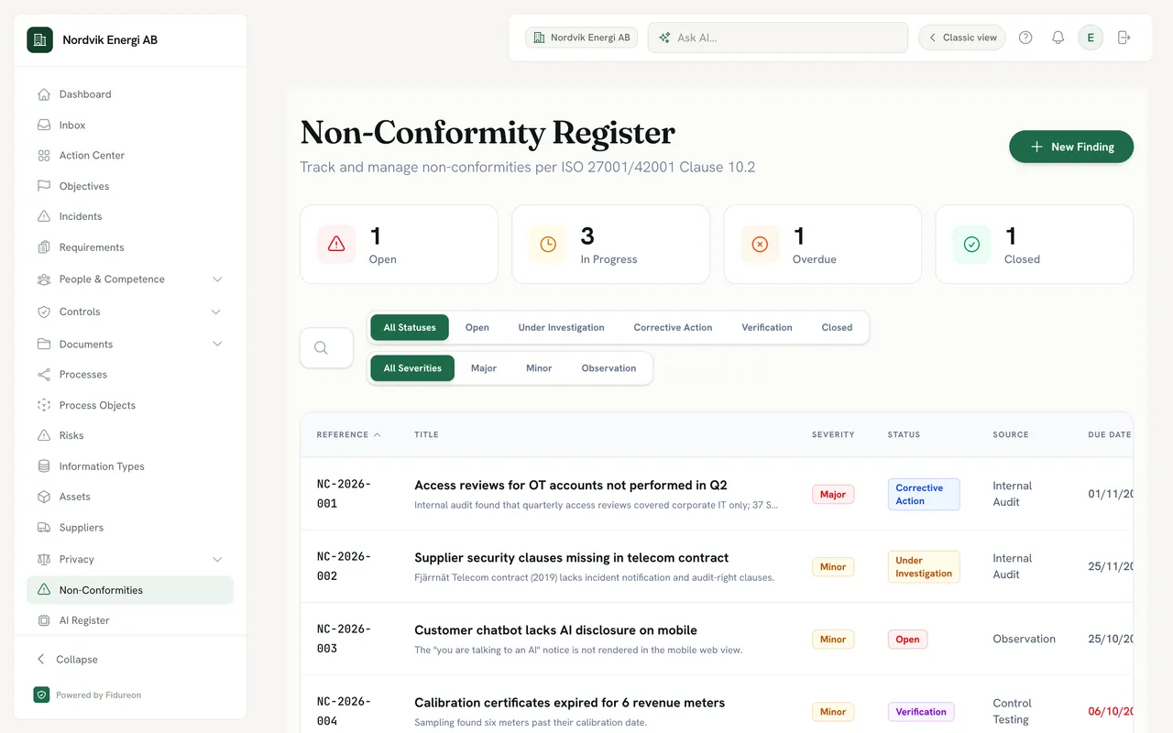Viewport: 1173px width, 733px height.
Task: Click the AI Register chip icon
Action: click(43, 620)
